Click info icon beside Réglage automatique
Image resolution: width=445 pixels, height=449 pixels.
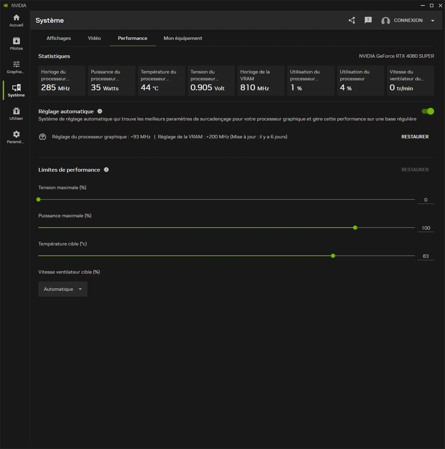(x=100, y=111)
